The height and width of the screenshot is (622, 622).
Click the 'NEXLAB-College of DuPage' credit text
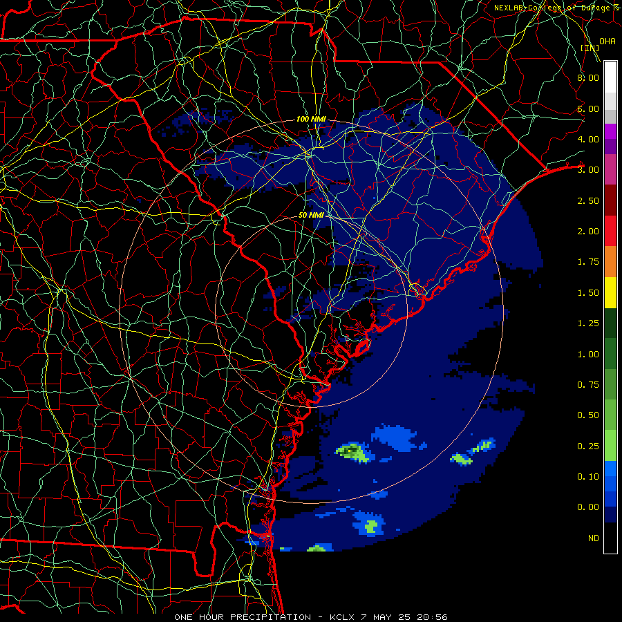552,8
